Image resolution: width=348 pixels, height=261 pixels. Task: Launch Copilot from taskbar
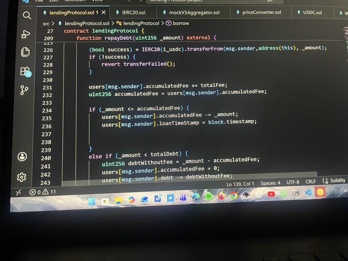click(x=131, y=200)
